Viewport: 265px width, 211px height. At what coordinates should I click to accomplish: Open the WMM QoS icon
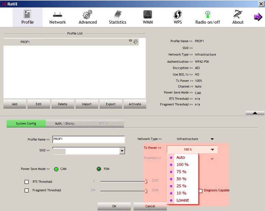click(x=148, y=15)
